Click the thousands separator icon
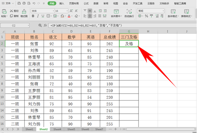This screenshot has height=133, width=197. (x=151, y=16)
